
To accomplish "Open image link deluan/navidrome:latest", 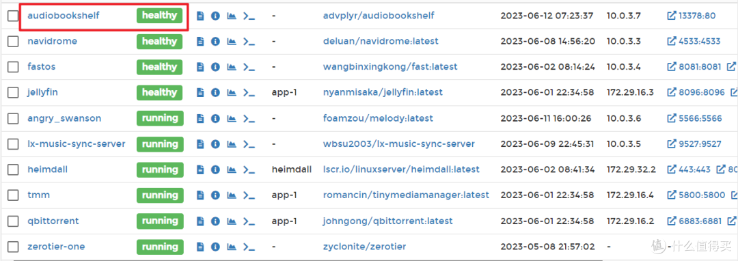I will coord(381,42).
